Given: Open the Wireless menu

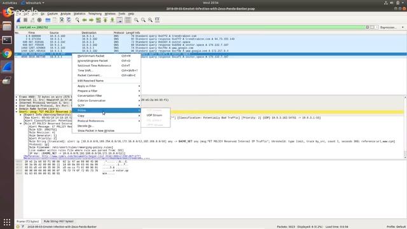Looking at the screenshot, I should point(110,14).
